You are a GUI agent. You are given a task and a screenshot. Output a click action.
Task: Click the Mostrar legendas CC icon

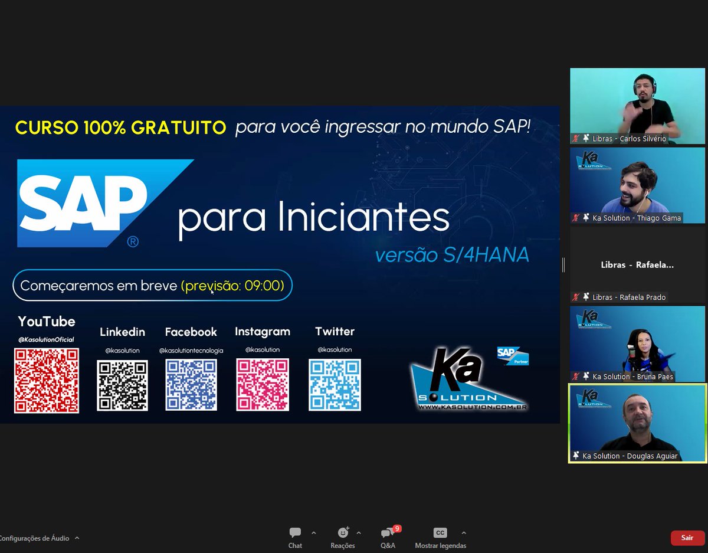[x=440, y=532]
